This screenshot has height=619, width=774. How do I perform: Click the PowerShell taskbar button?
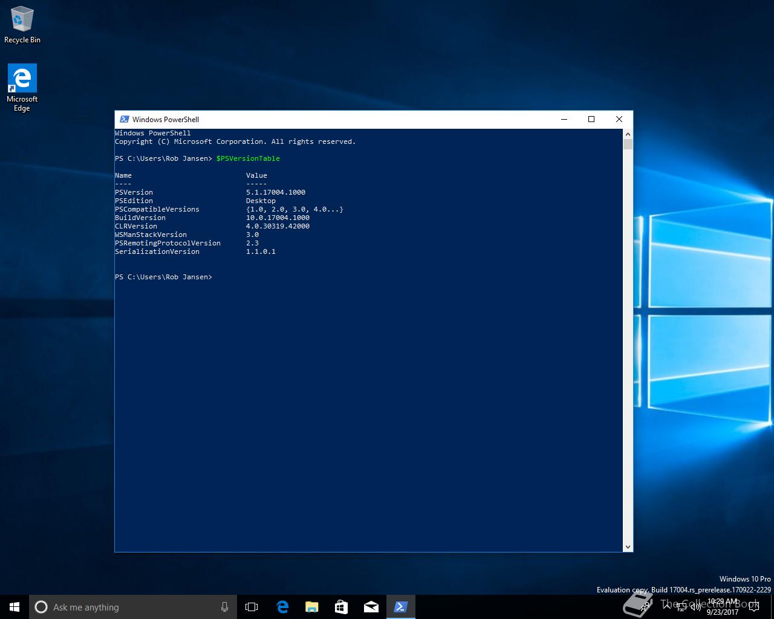coord(400,607)
